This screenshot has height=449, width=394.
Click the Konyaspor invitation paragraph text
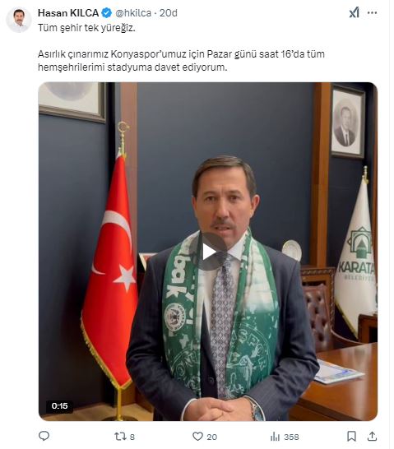(181, 60)
